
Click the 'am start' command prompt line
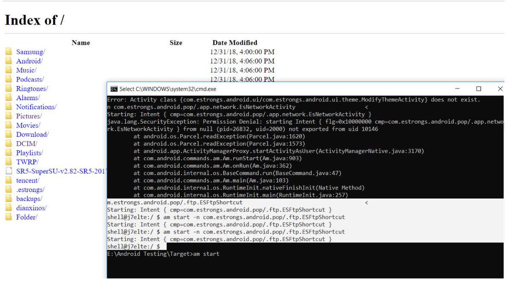(x=163, y=254)
